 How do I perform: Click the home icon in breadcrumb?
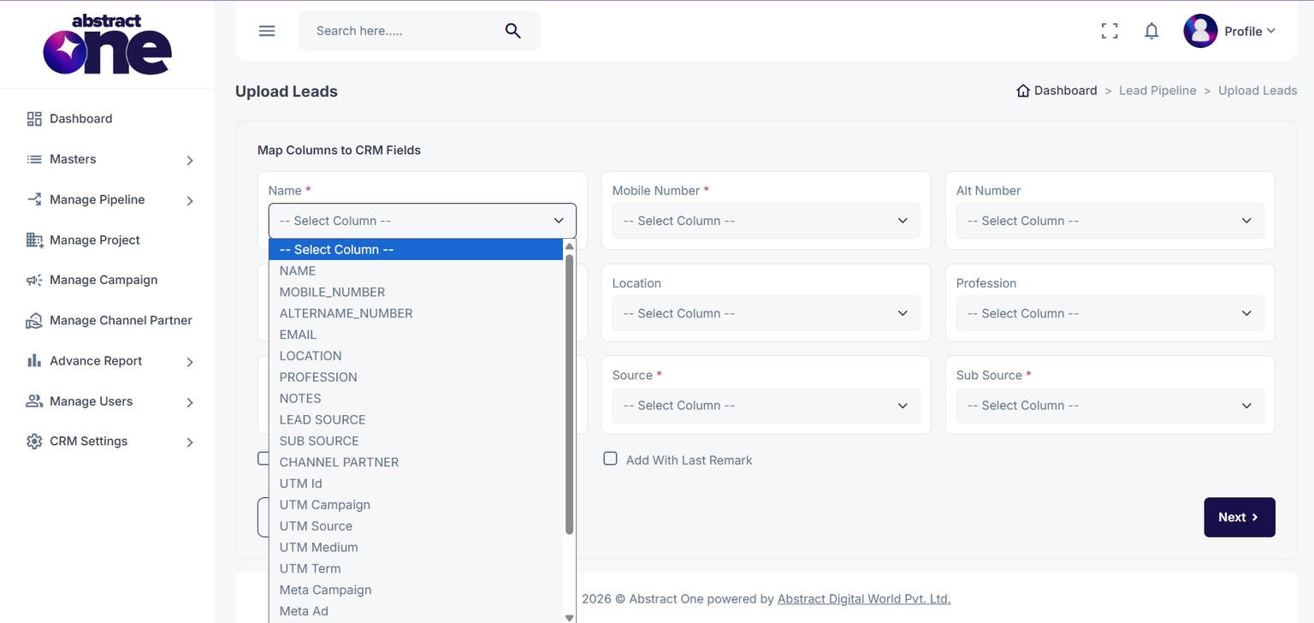1023,91
